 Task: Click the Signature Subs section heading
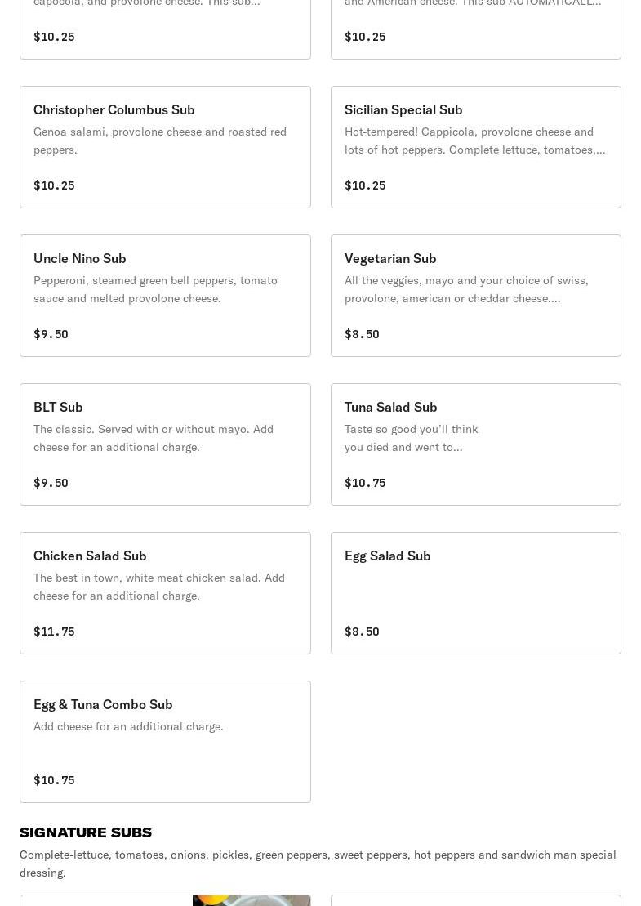86,832
